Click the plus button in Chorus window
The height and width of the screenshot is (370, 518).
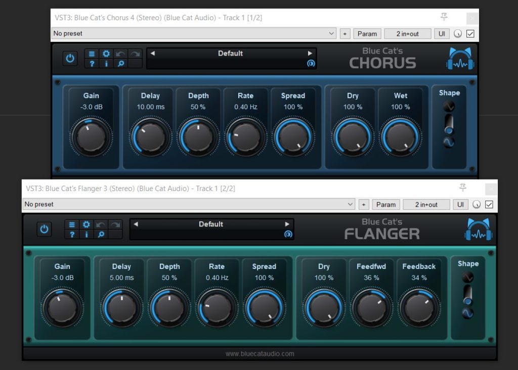click(345, 34)
